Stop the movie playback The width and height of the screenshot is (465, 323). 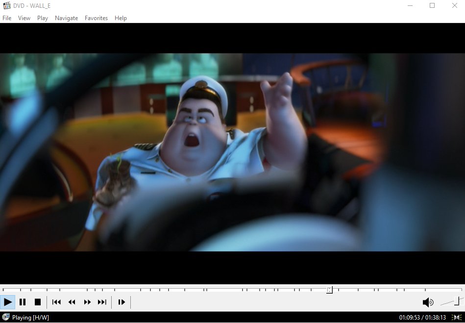click(38, 302)
